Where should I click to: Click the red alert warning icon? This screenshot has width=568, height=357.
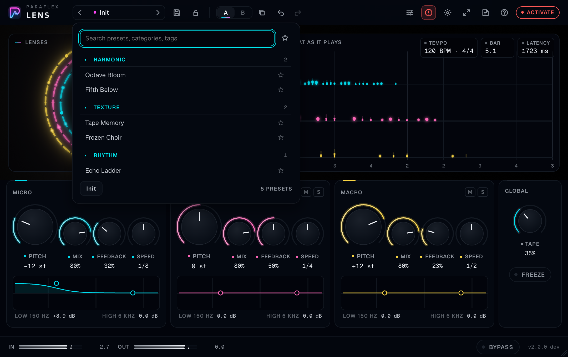point(429,13)
